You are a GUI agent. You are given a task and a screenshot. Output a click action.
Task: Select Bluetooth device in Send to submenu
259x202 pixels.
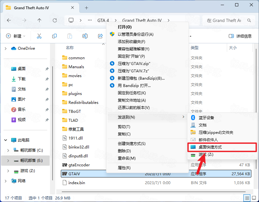[x=222, y=118]
